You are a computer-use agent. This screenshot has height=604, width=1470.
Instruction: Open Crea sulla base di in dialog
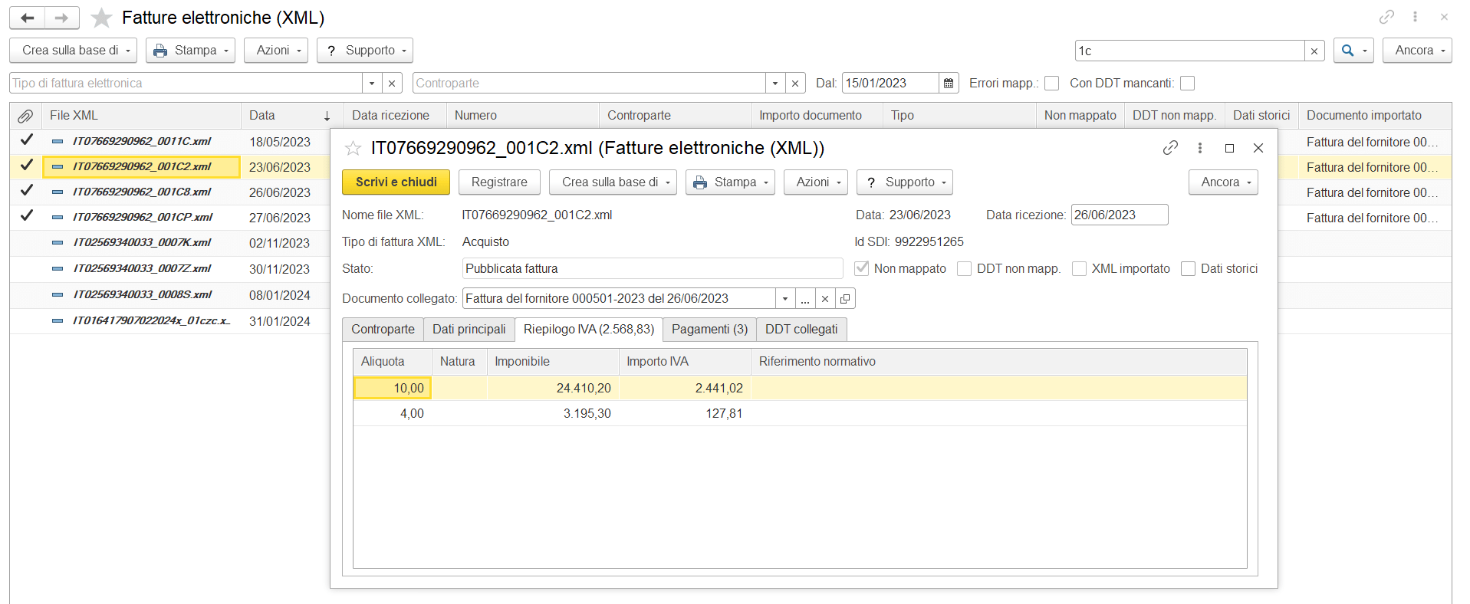tap(613, 182)
